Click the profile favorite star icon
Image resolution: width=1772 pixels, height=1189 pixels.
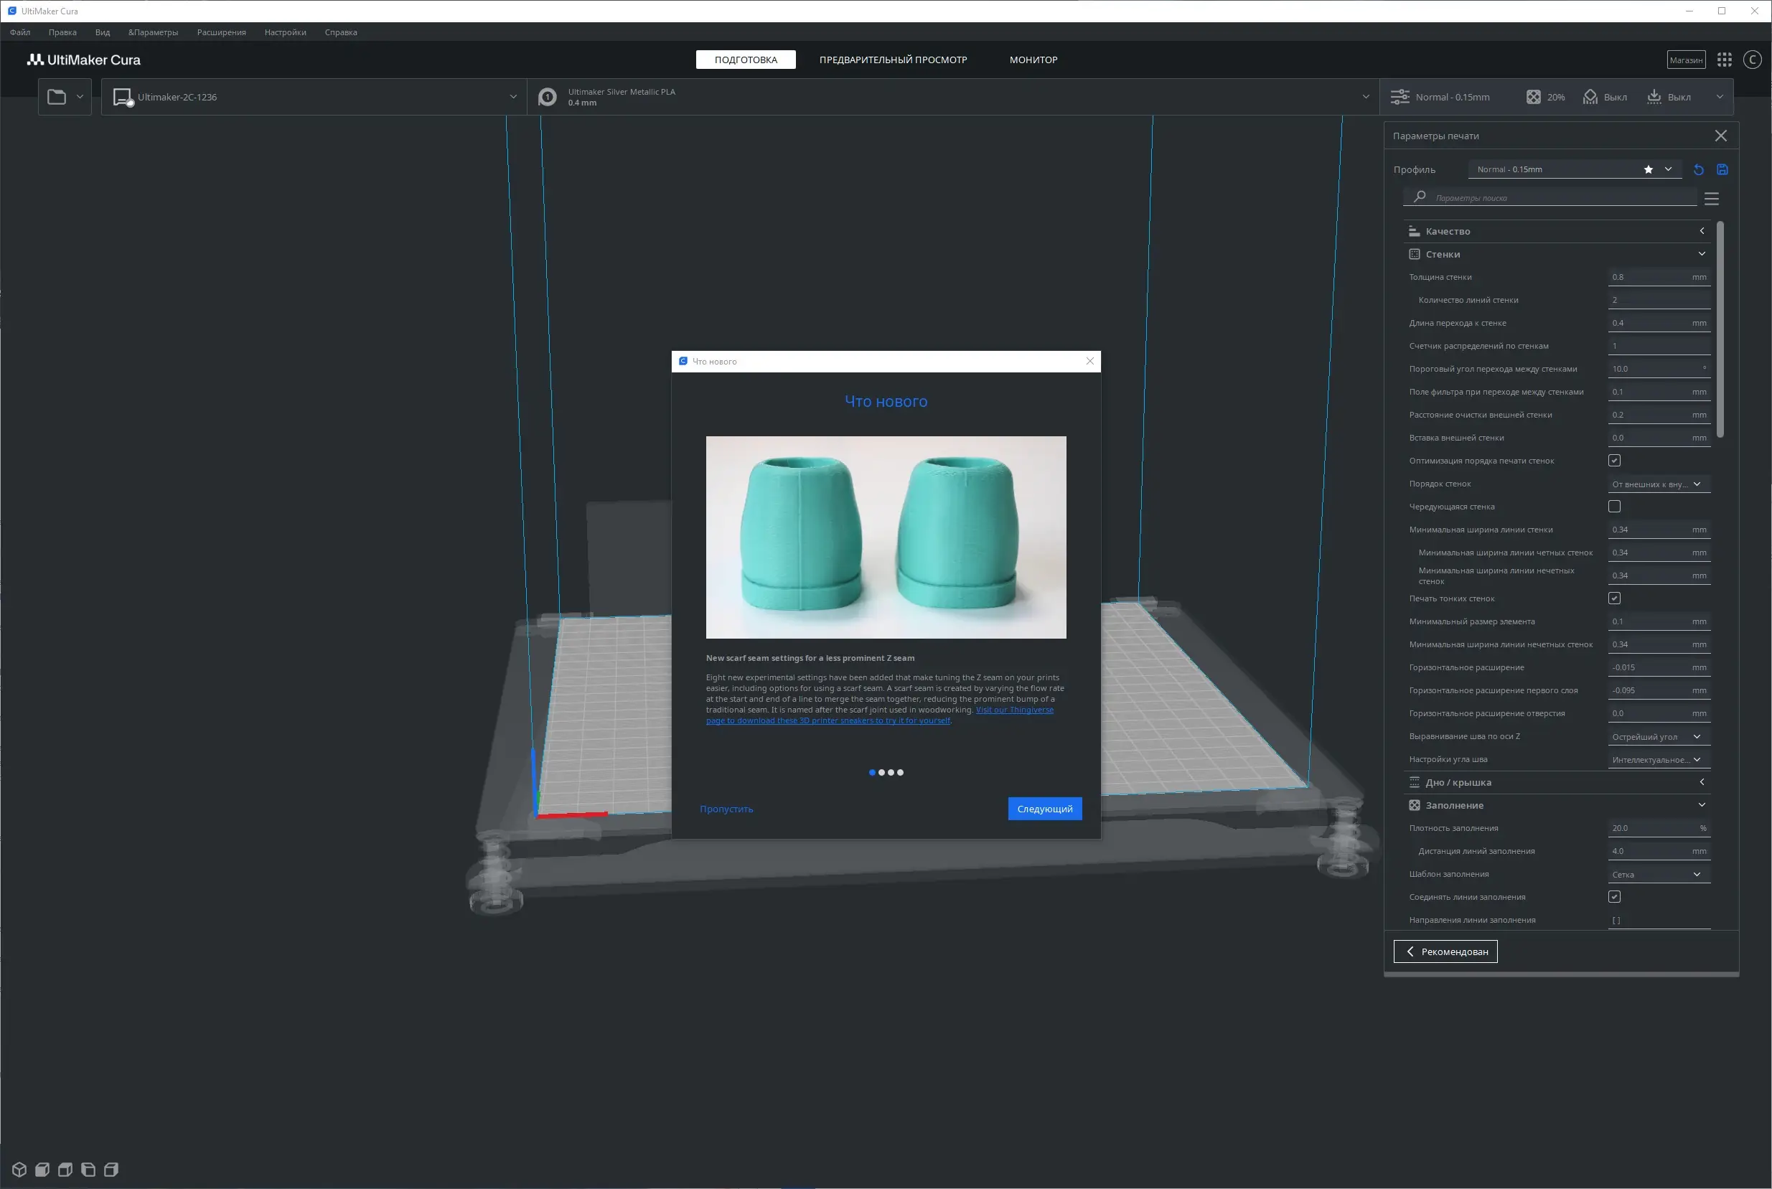coord(1648,170)
